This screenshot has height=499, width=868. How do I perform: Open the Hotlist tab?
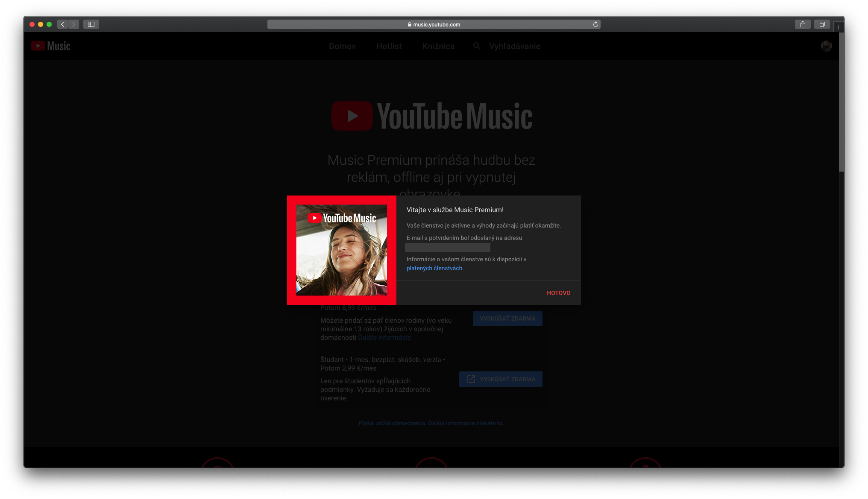coord(389,46)
